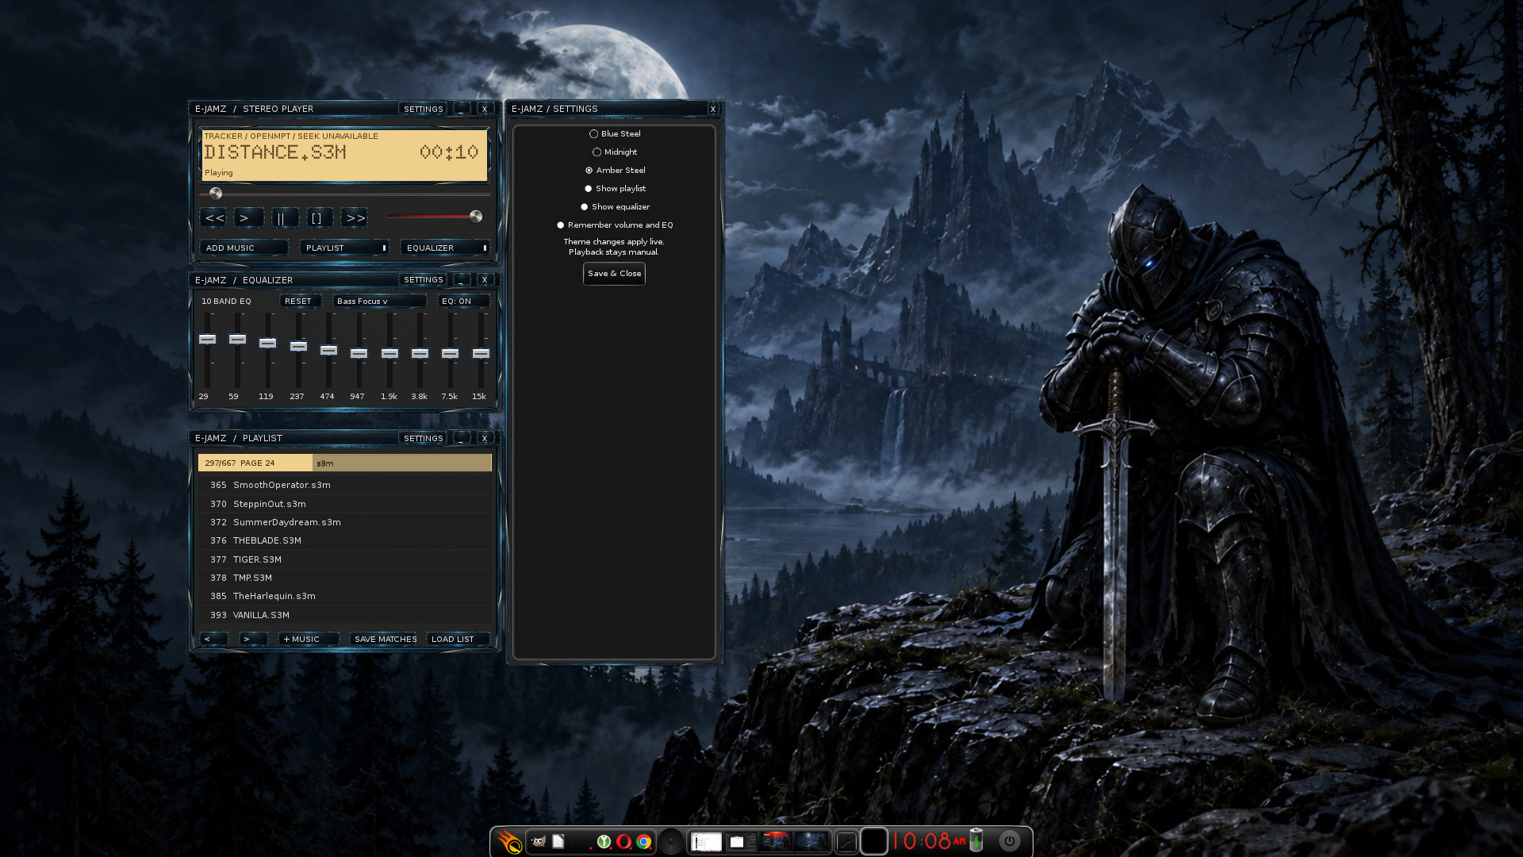
Task: Open the flaming start menu launcher icon
Action: click(509, 841)
